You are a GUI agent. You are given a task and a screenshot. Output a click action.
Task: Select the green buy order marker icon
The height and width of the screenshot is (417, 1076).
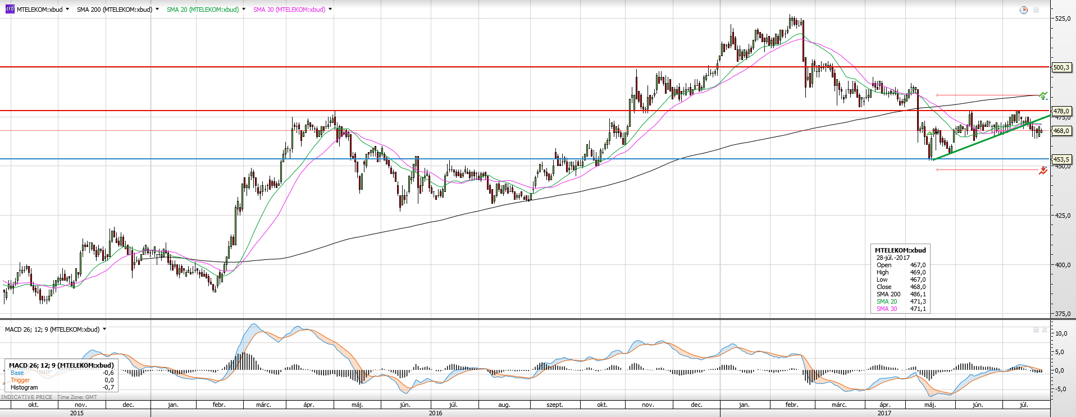pos(1043,96)
